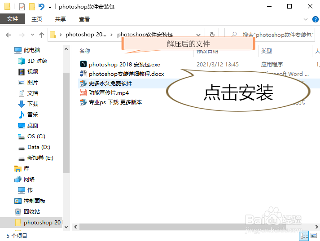The width and height of the screenshot is (320, 241).
Task: Open Help with question mark icon
Action: tap(316, 19)
